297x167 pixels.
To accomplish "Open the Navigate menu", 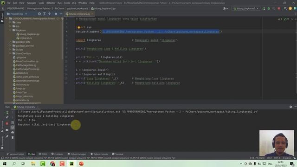I will click(x=32, y=3).
